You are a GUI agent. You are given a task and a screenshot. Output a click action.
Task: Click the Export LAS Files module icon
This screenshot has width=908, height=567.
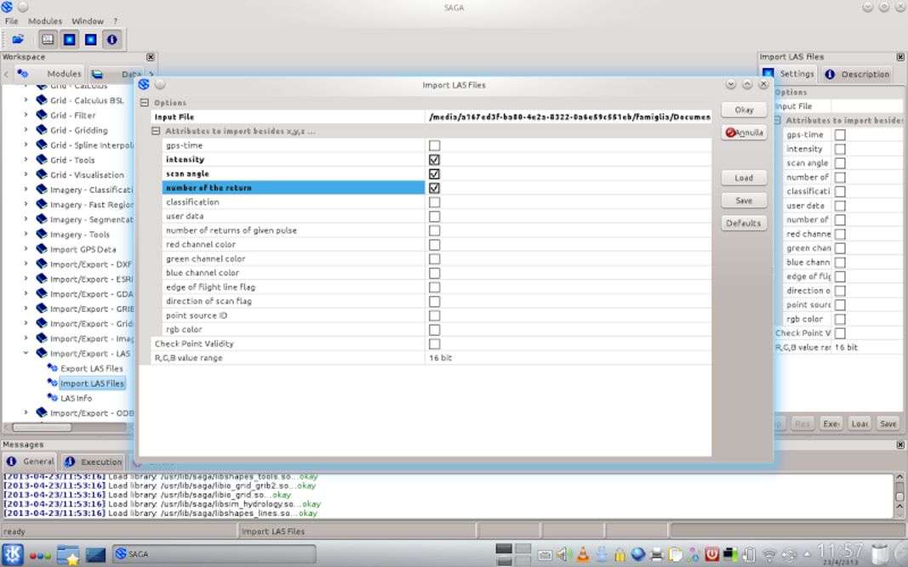[53, 369]
